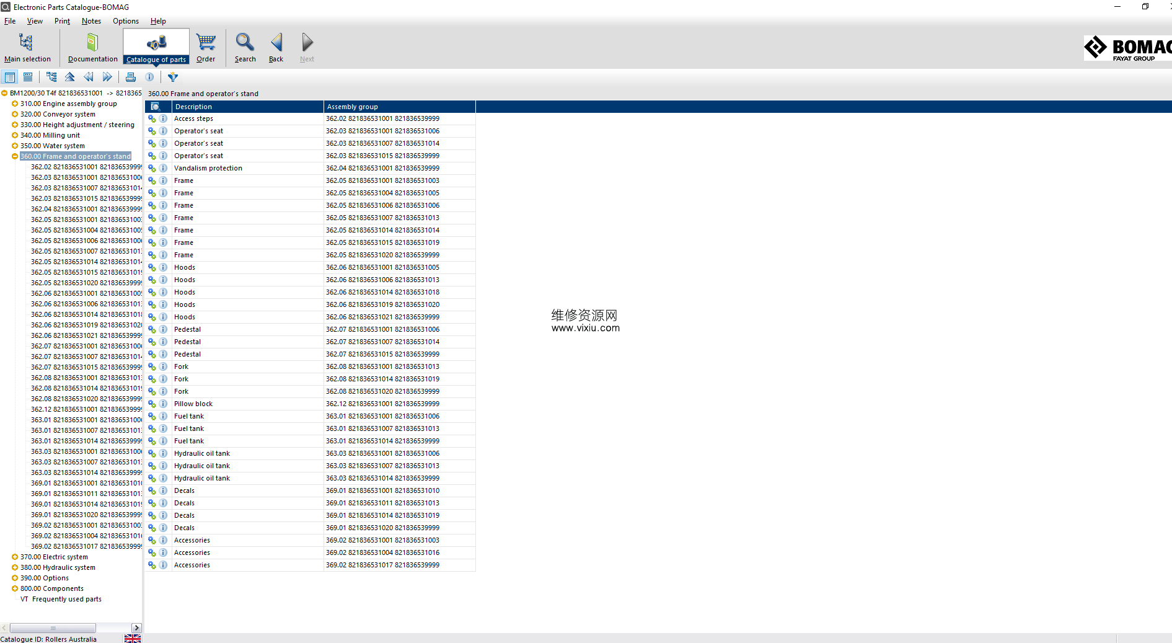Click the tree panel horizontal scrollbar right arrow
The image size is (1172, 643).
tap(137, 627)
